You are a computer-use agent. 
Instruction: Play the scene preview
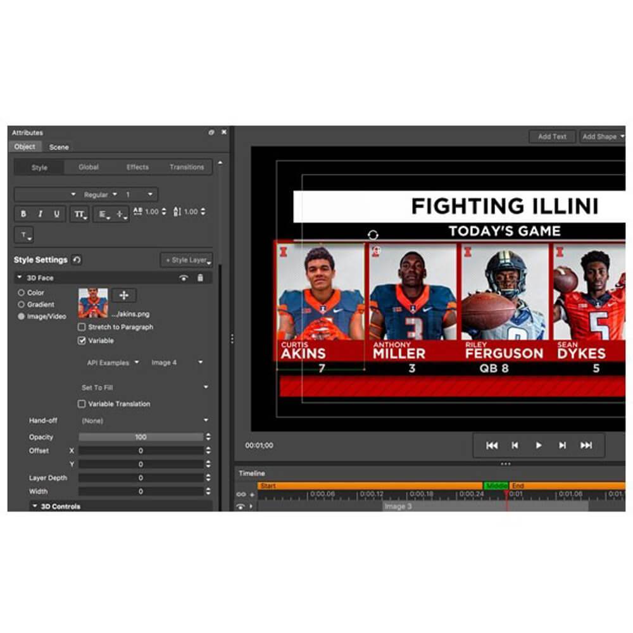point(539,445)
